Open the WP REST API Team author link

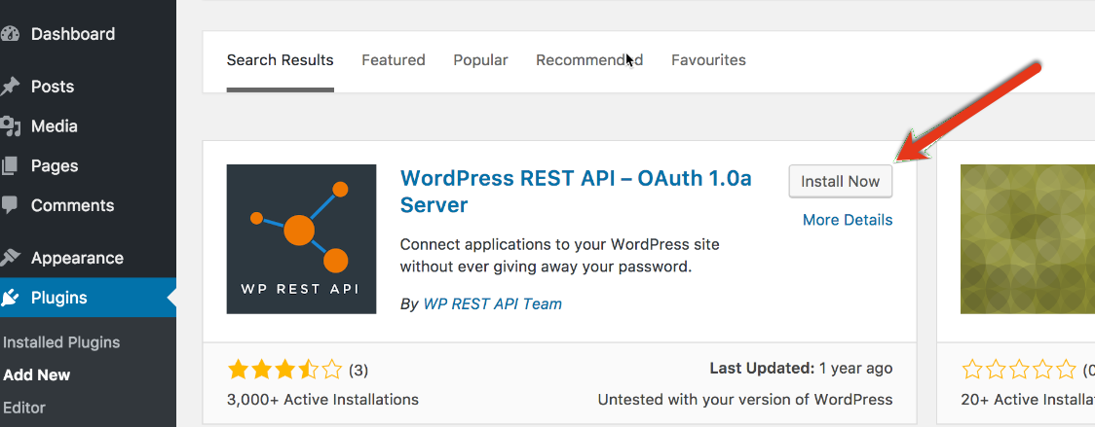coord(492,304)
